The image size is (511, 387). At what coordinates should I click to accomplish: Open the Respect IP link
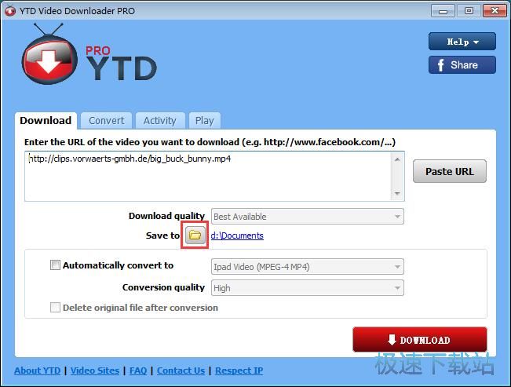239,371
